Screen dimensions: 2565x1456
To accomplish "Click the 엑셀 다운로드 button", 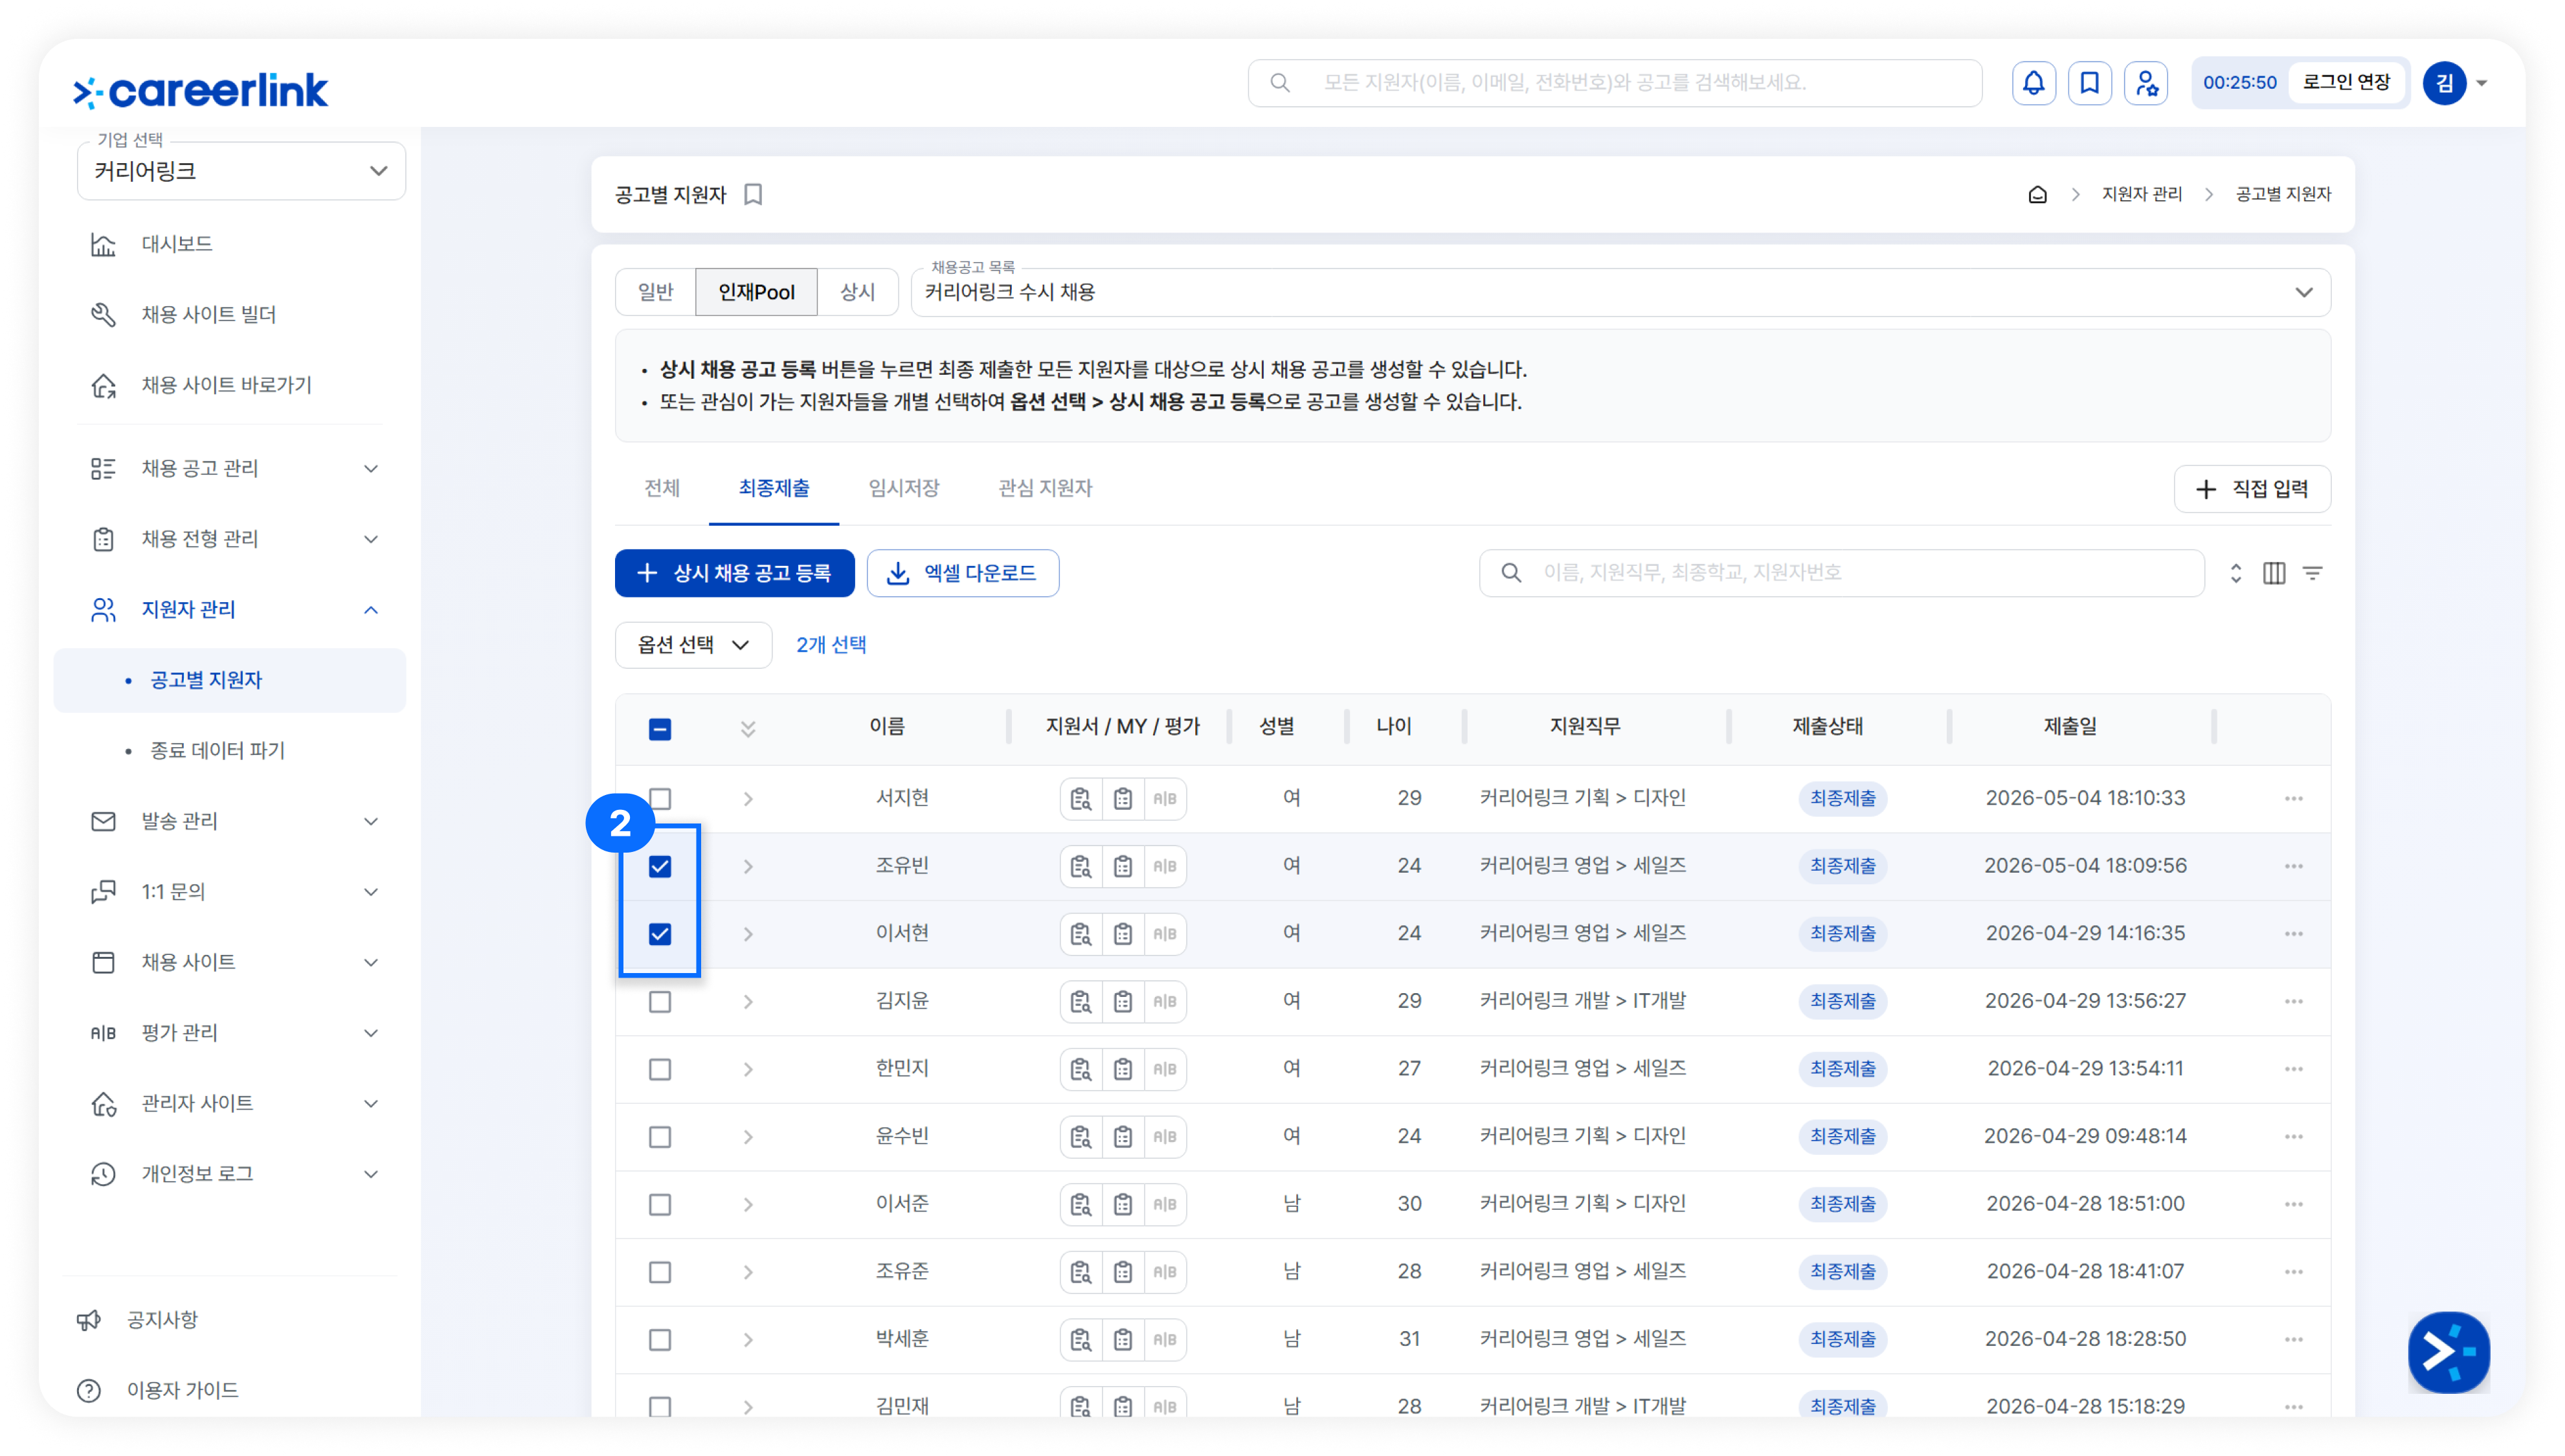I will (x=962, y=573).
